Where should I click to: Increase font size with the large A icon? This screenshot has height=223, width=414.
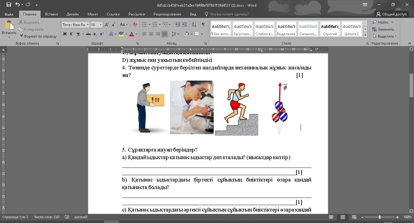107,25
